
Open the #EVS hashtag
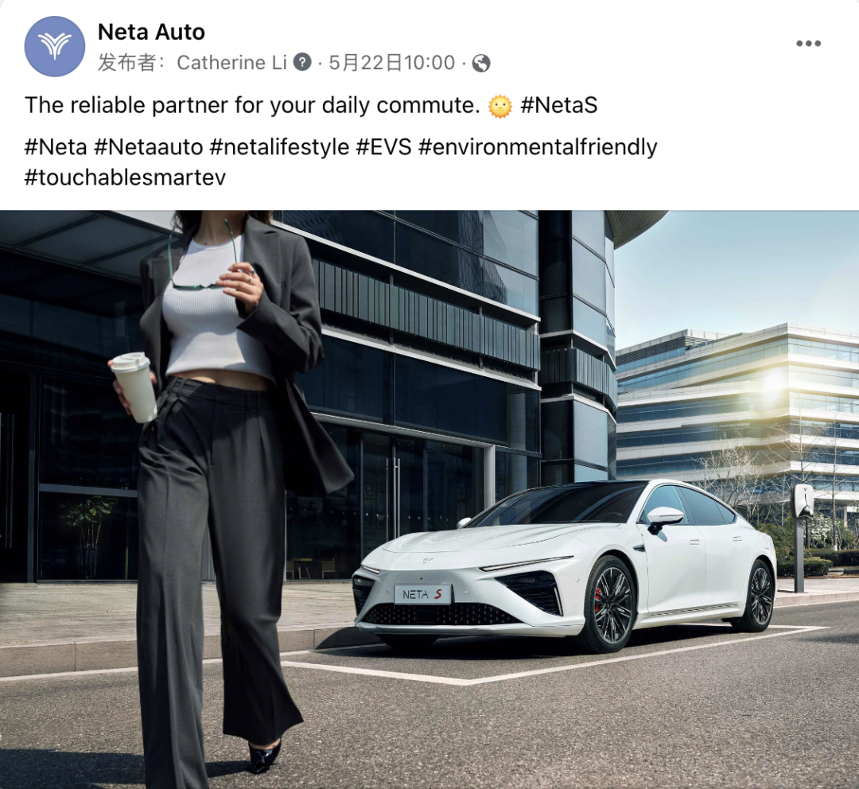tap(383, 147)
